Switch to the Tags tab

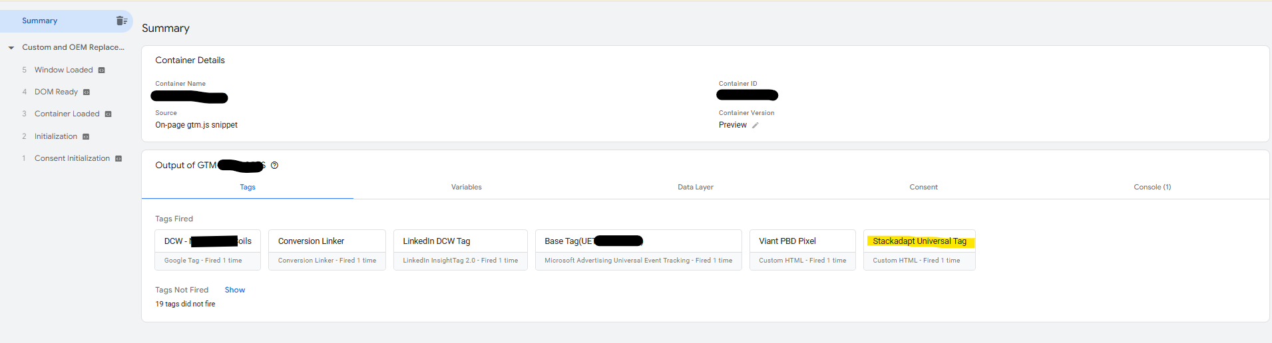(248, 187)
